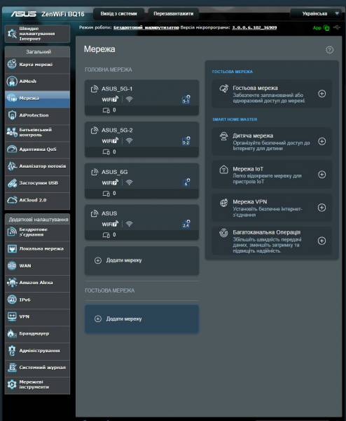
Task: Click Перезавантажити button
Action: click(174, 14)
